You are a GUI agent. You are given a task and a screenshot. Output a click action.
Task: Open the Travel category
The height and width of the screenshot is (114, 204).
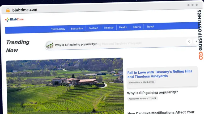tap(150, 27)
